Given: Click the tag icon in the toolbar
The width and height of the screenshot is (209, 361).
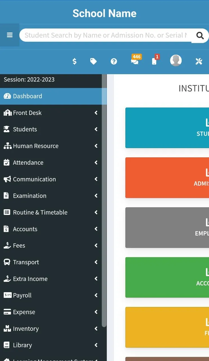Looking at the screenshot, I should coord(94,61).
